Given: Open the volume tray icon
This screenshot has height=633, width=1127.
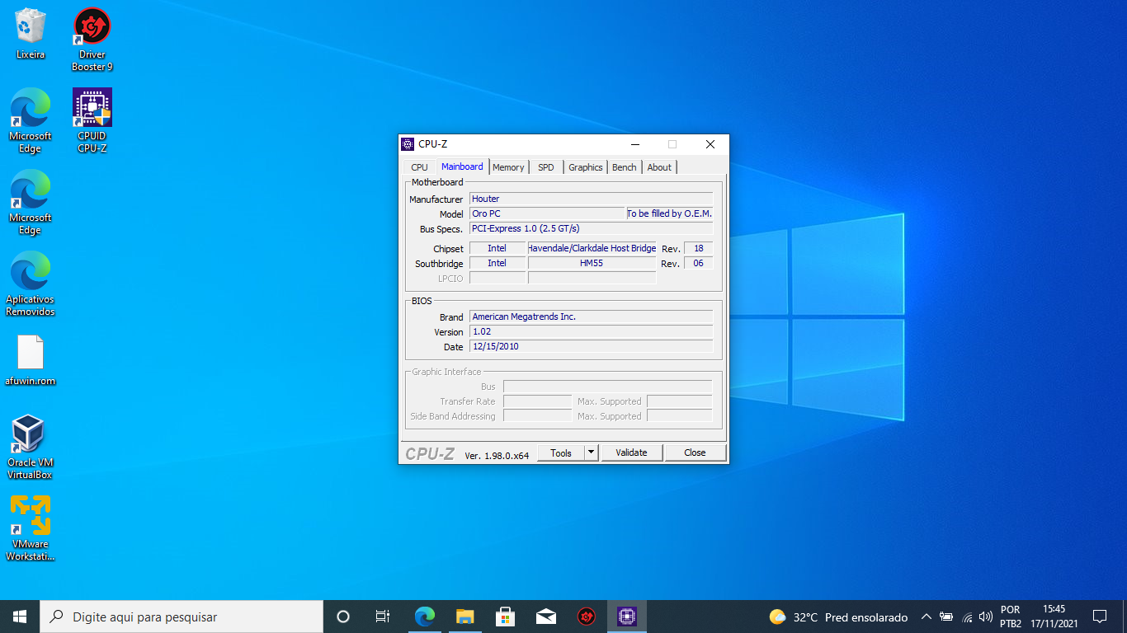Looking at the screenshot, I should point(986,617).
